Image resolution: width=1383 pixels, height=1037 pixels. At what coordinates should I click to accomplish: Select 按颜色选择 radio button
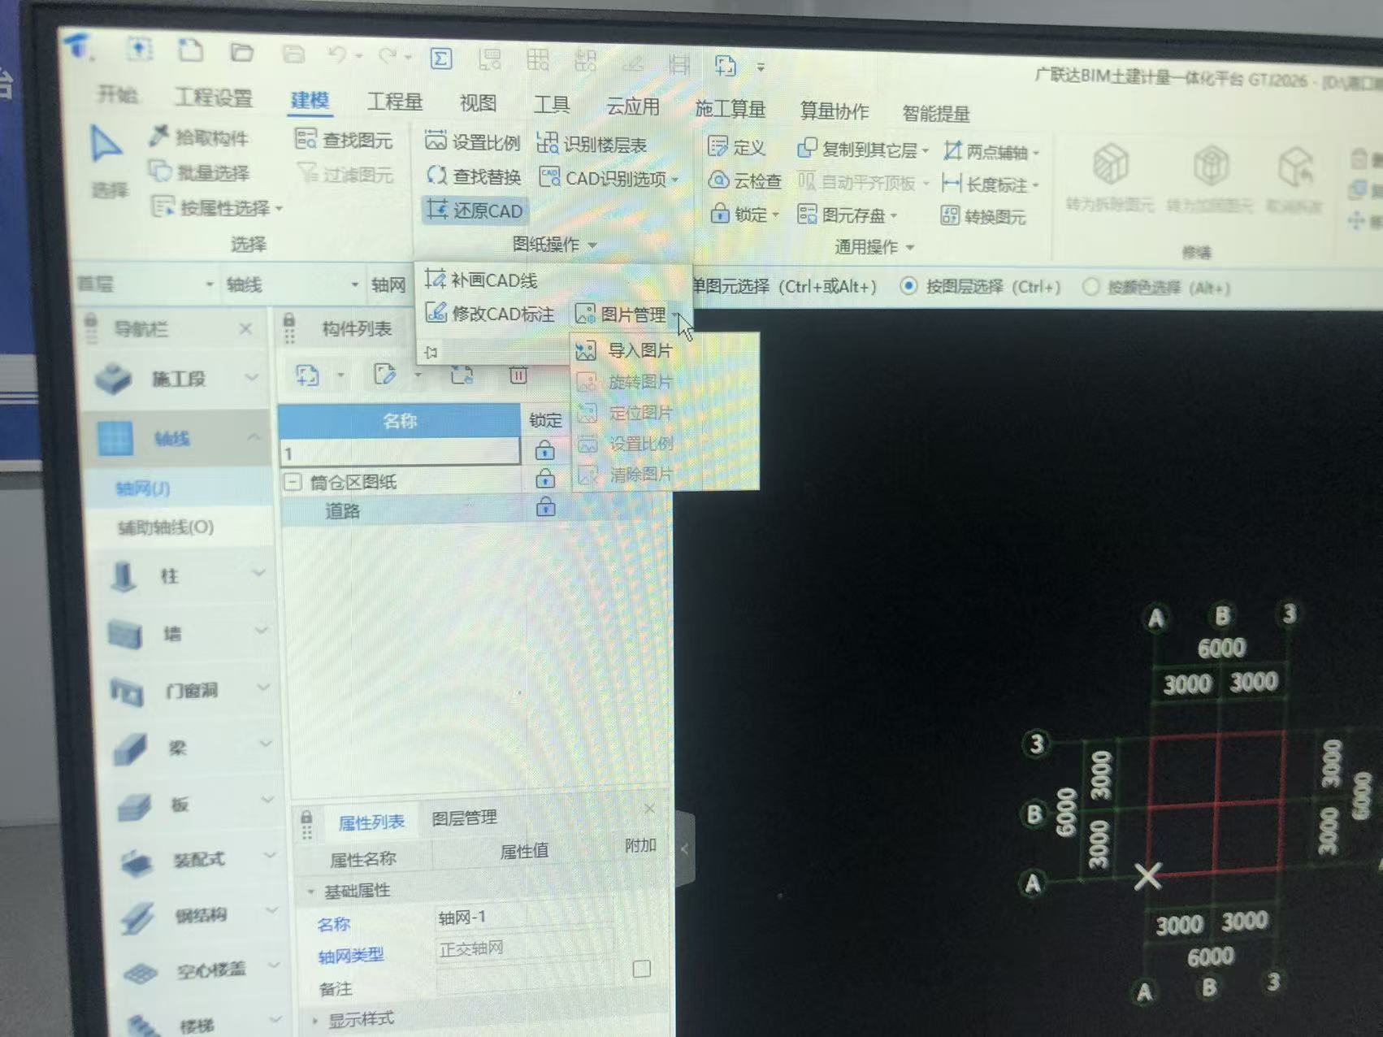[1091, 286]
